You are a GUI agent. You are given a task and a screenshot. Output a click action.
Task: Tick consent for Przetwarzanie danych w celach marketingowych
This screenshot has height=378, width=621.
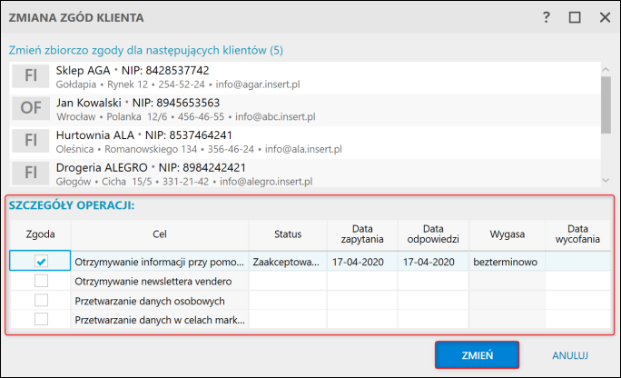41,319
